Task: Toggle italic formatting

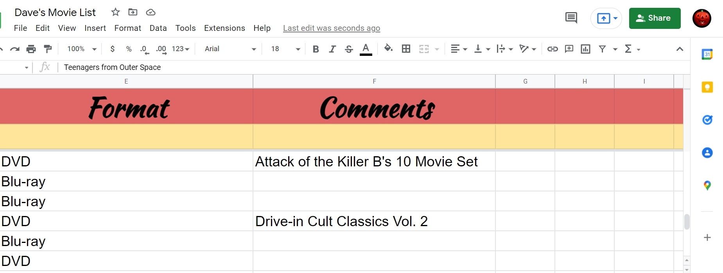Action: pos(332,49)
